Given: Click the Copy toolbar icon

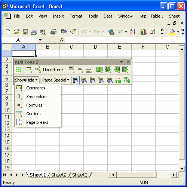Looking at the screenshot, I should [x=64, y=32].
